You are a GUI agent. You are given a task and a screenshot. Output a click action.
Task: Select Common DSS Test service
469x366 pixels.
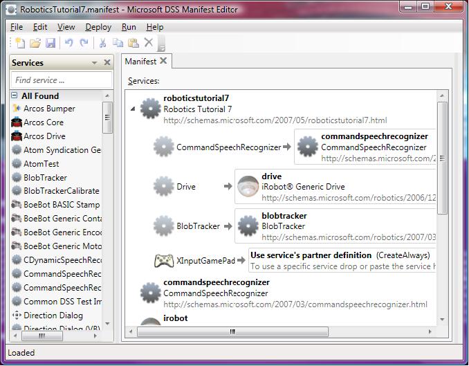click(x=56, y=302)
